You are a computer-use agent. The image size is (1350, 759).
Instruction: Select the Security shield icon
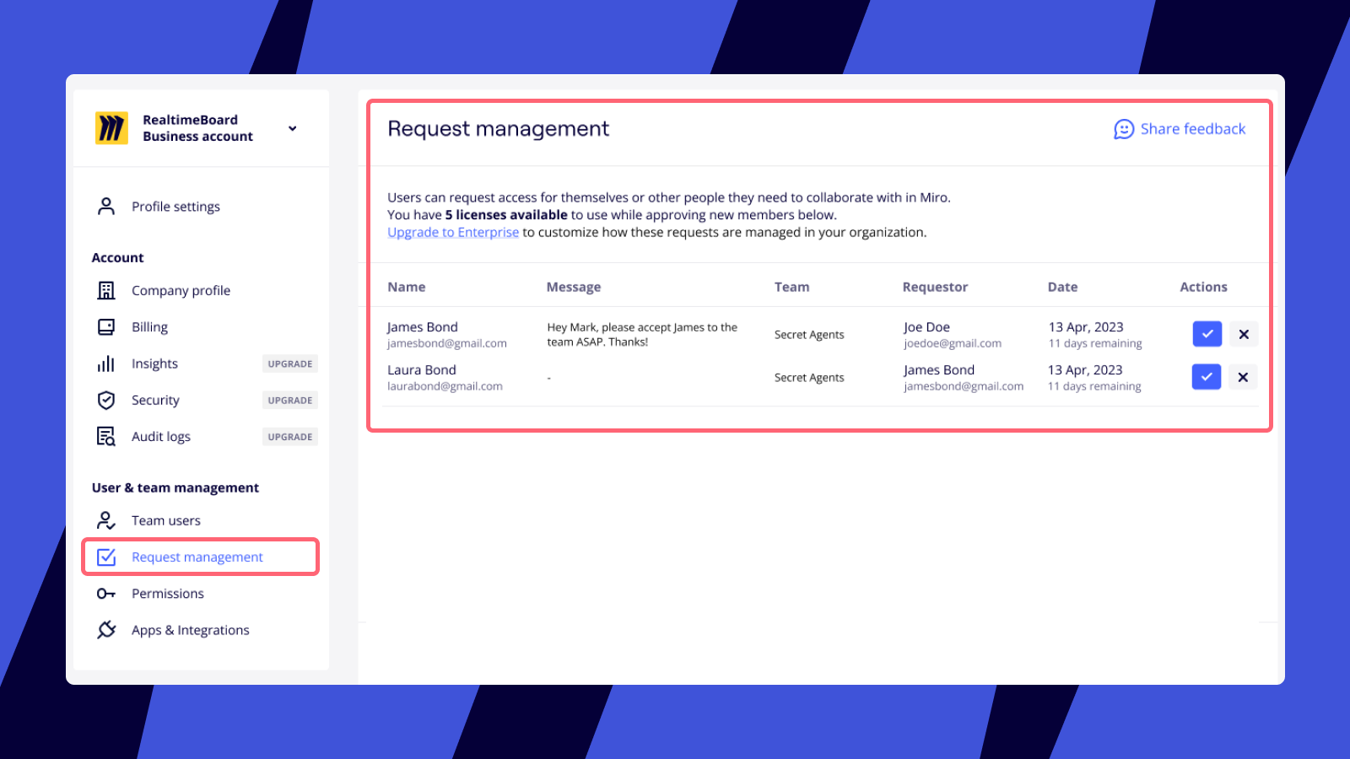click(106, 400)
